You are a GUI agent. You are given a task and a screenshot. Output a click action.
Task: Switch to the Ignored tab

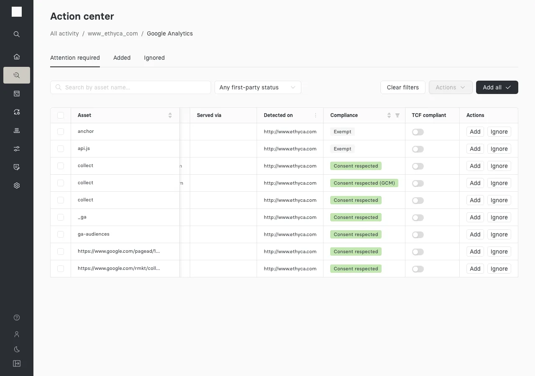[154, 58]
